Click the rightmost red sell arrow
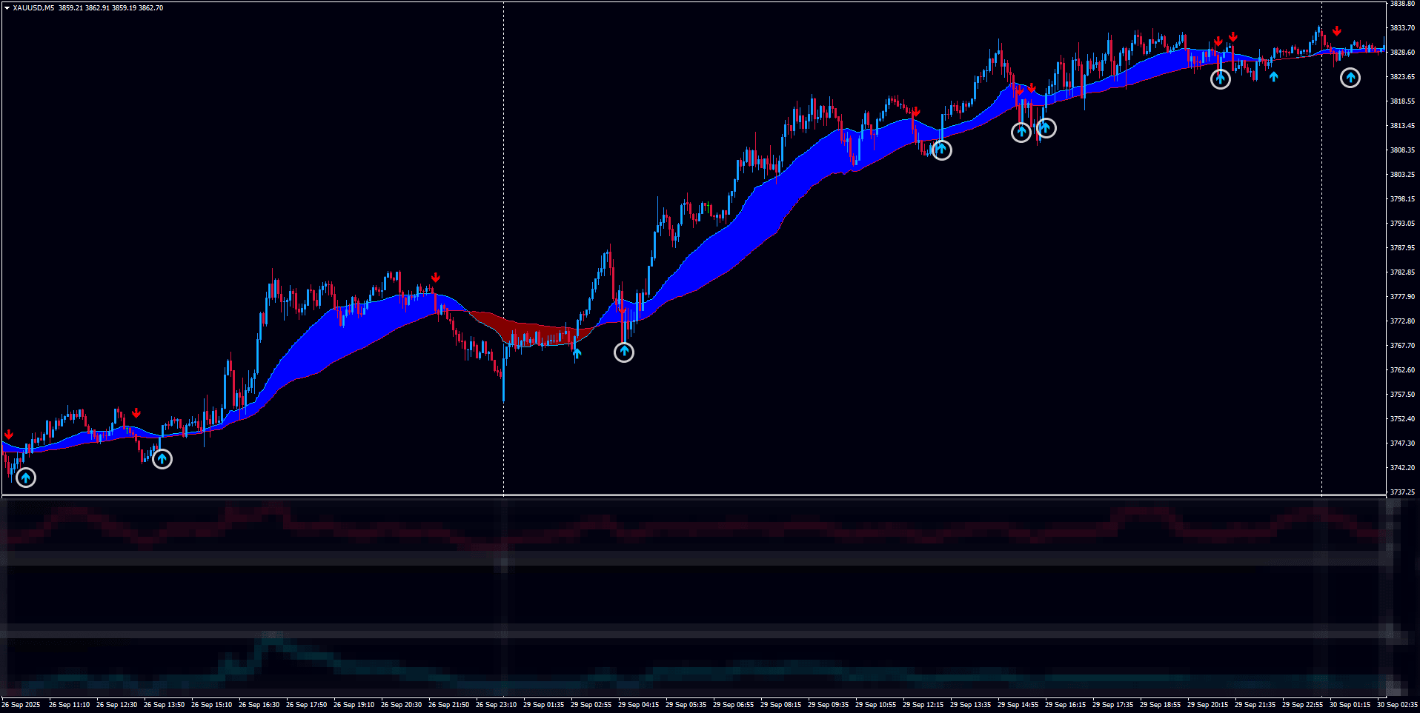Screen dimensions: 1420x713 (x=1336, y=31)
